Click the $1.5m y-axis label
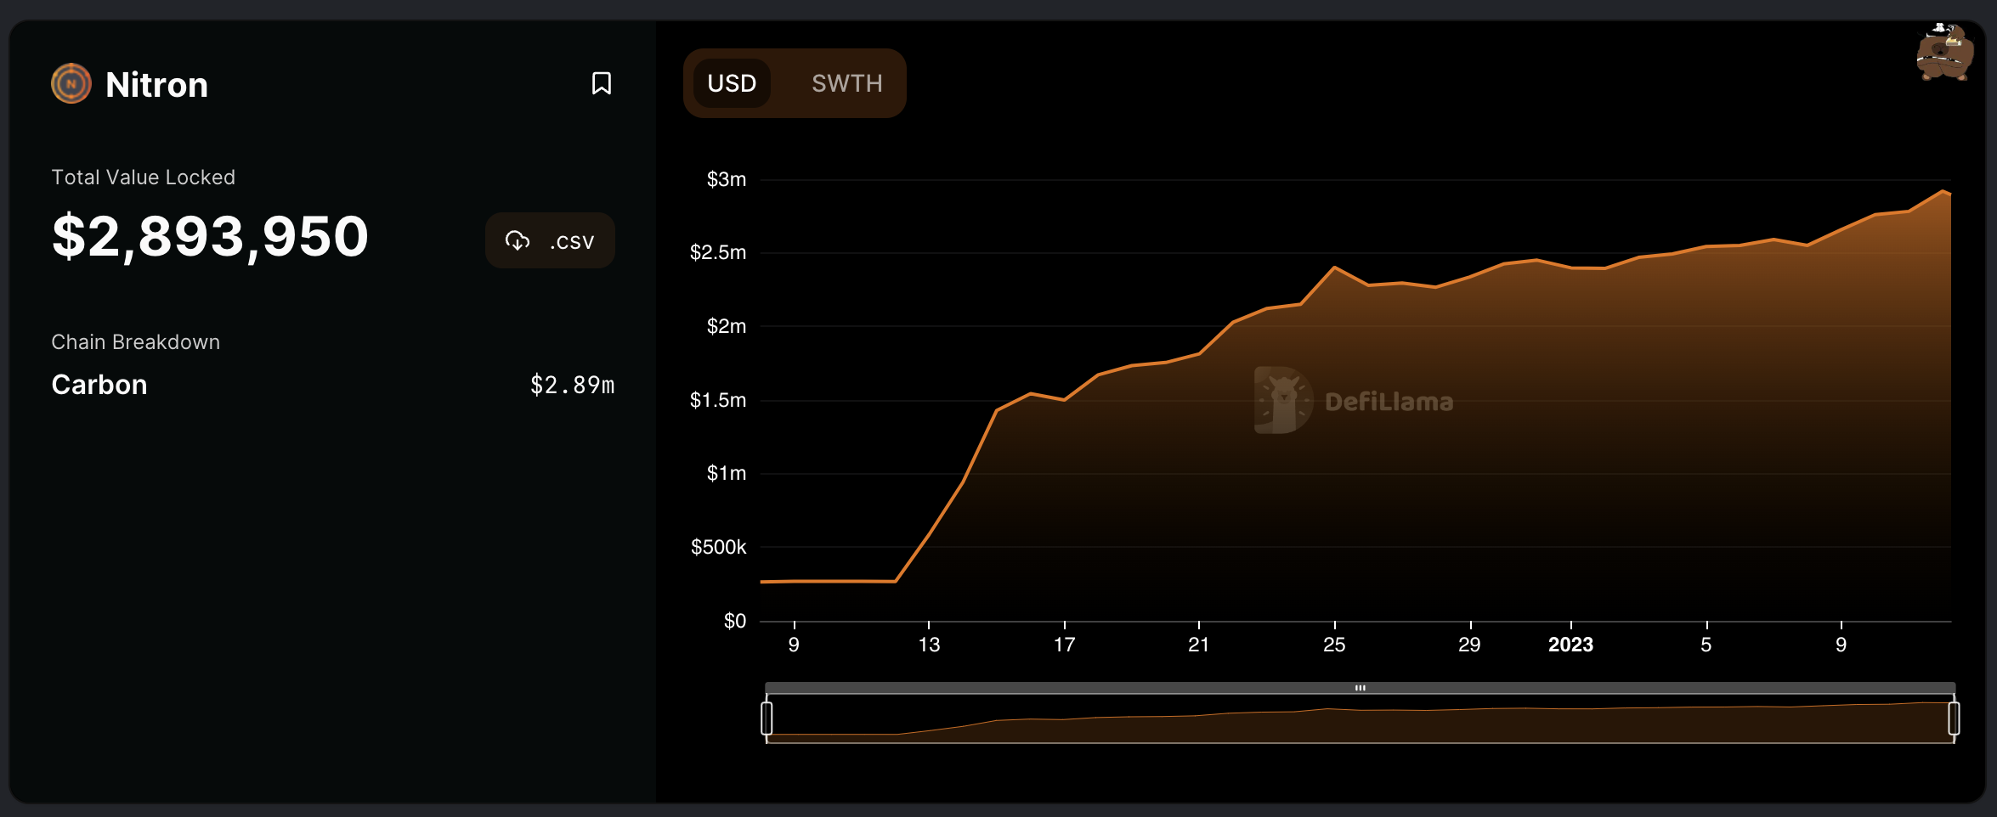This screenshot has width=1997, height=817. point(718,400)
